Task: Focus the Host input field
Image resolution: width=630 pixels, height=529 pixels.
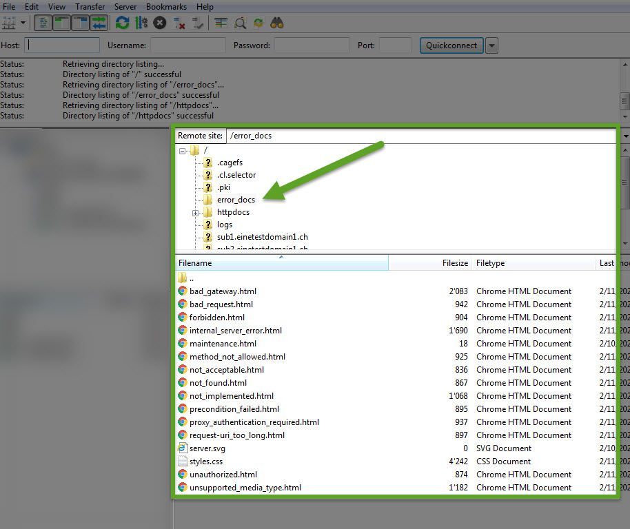Action: 62,45
